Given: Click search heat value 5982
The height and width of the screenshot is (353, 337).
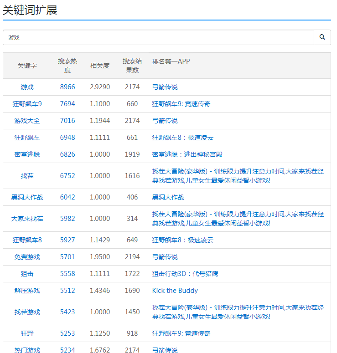Looking at the screenshot, I should (67, 218).
